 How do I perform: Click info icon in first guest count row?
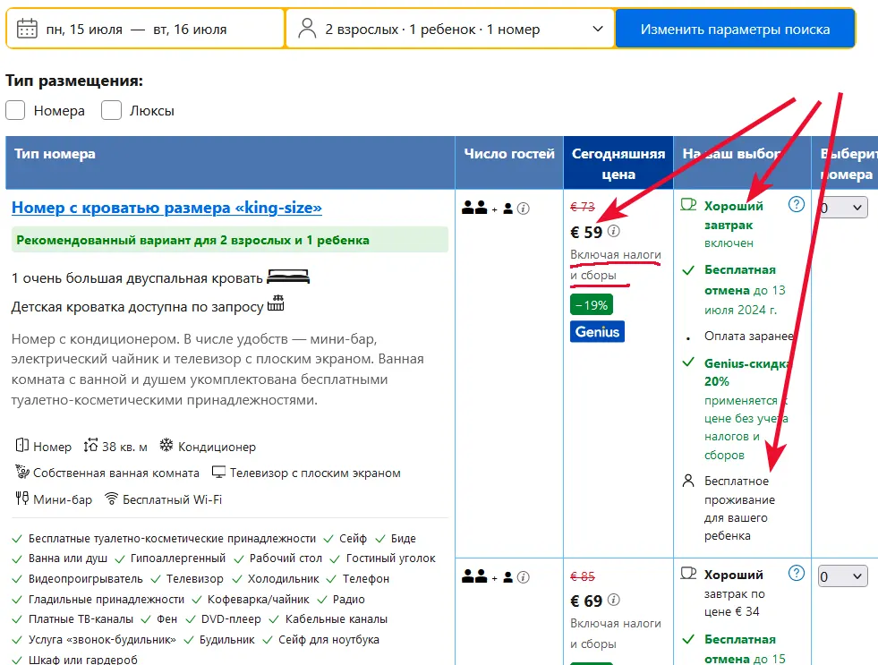[524, 209]
